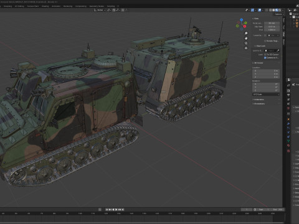This screenshot has height=224, width=299.
Task: Open the overlays settings dropdown arrow
Action: (x=263, y=10)
